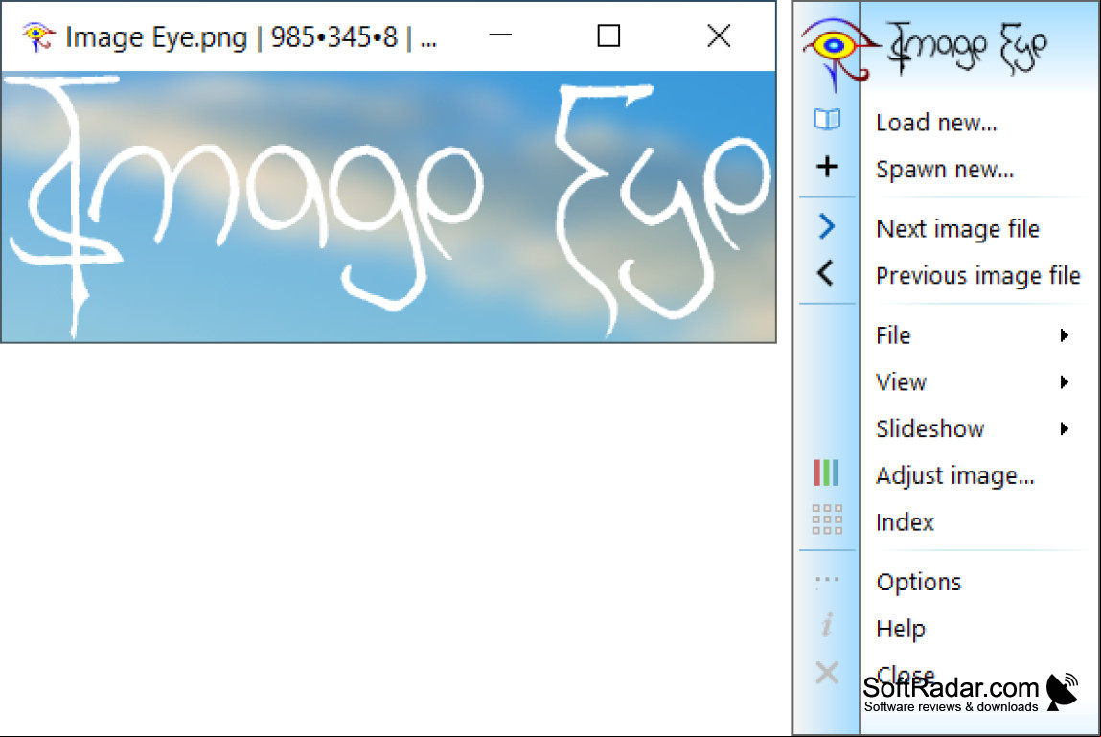Open the Adjust image... dialog
Image resolution: width=1101 pixels, height=737 pixels.
coord(955,475)
